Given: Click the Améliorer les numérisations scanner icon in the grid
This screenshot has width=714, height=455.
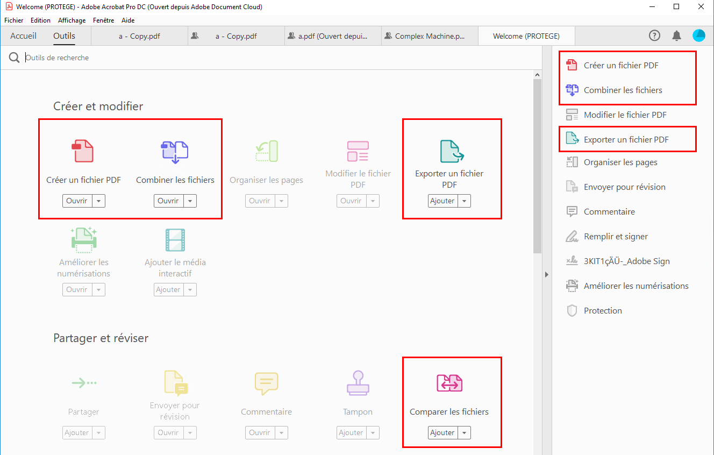Looking at the screenshot, I should pos(83,239).
